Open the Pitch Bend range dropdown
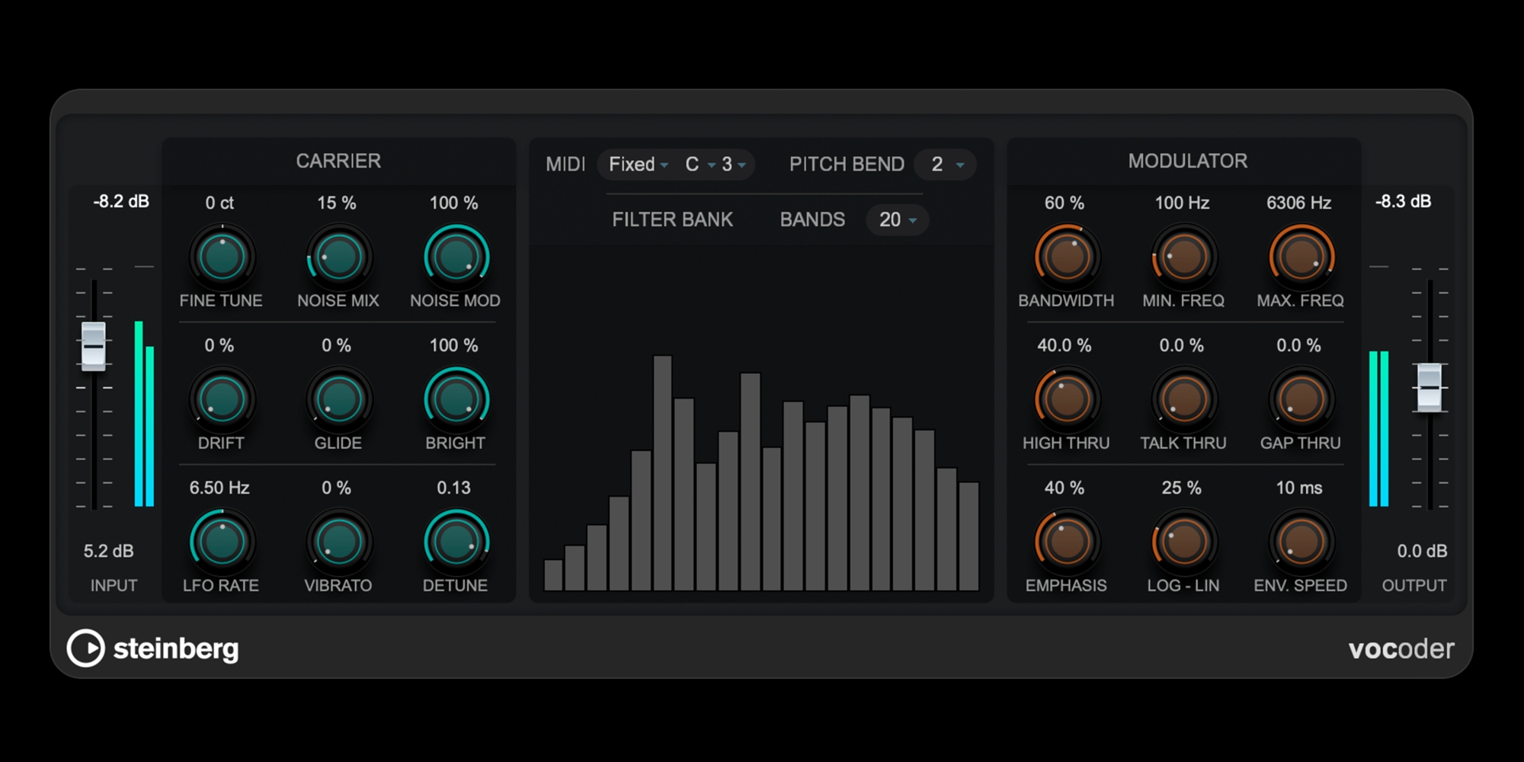 [x=946, y=165]
